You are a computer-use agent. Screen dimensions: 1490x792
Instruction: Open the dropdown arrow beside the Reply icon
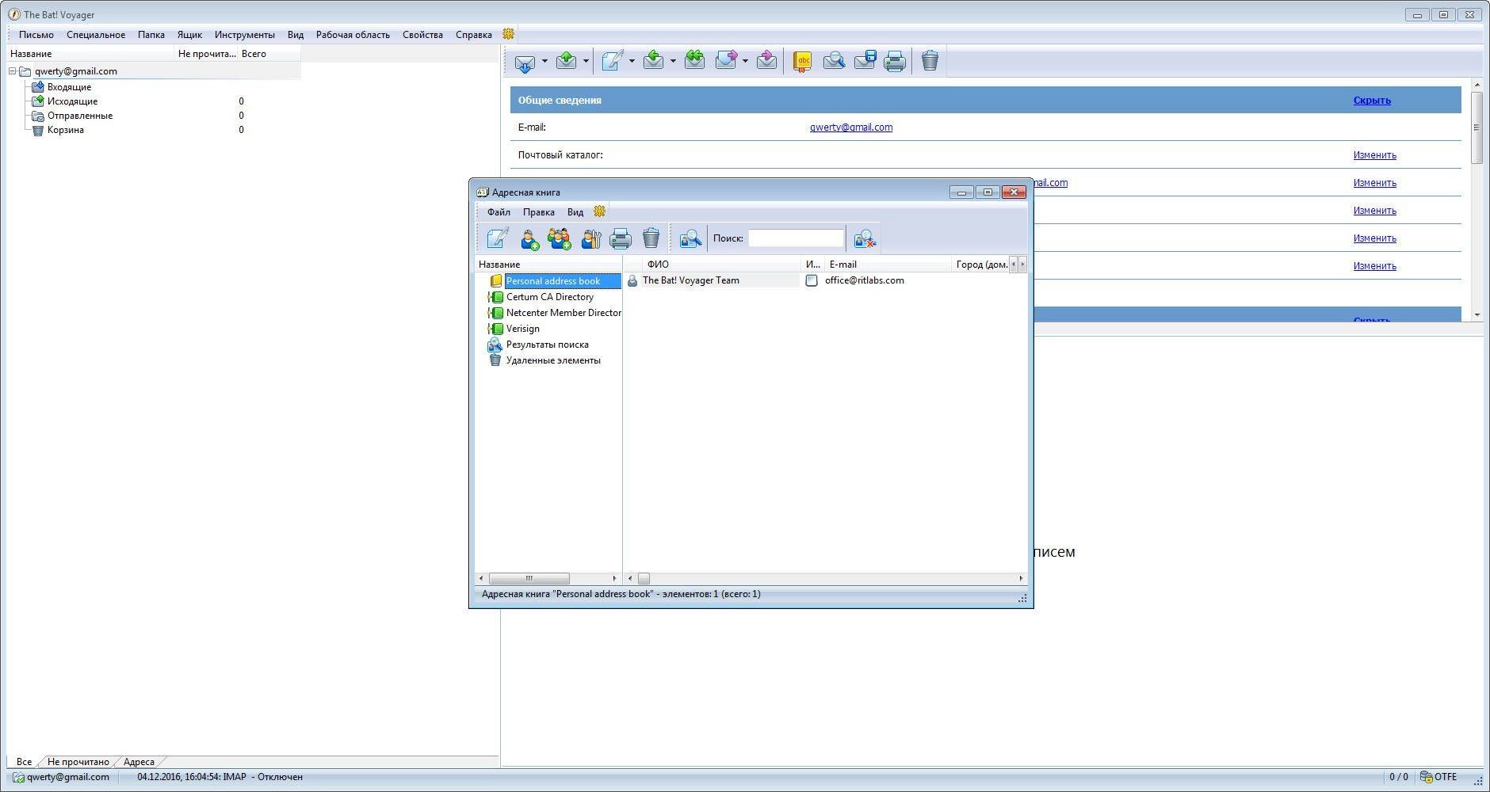(673, 61)
